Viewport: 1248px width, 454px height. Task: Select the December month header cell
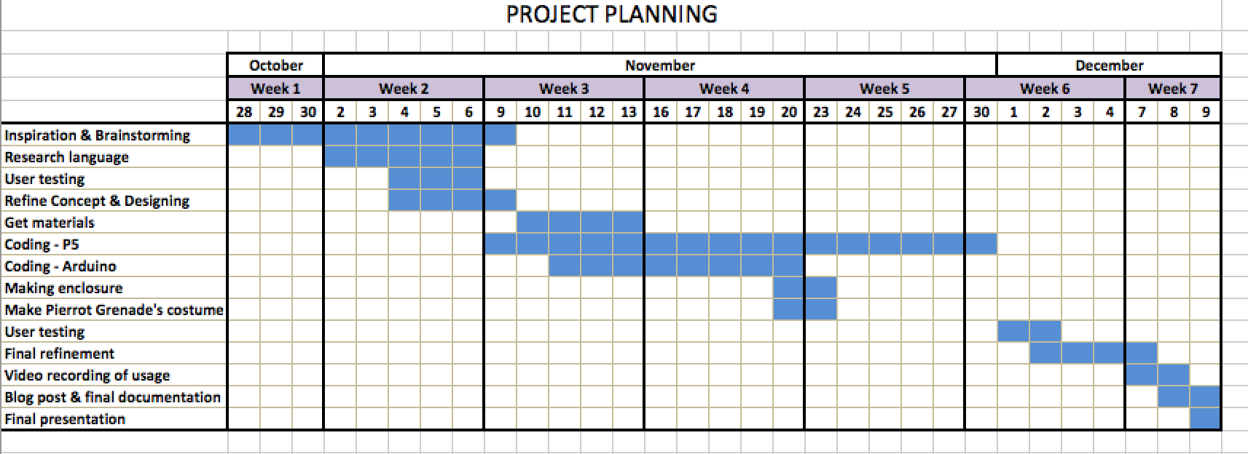1109,65
